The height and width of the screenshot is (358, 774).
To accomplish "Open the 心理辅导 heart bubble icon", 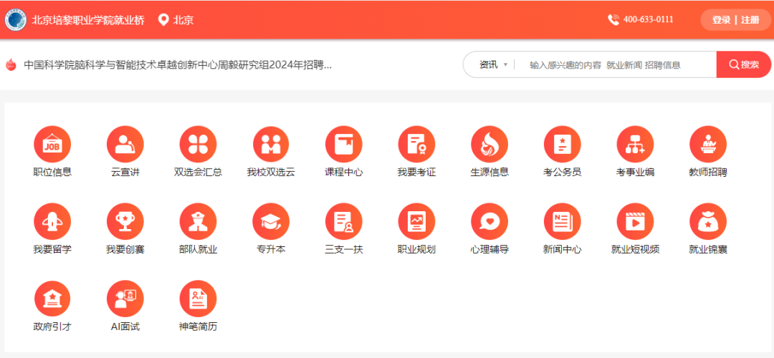I will point(489,221).
